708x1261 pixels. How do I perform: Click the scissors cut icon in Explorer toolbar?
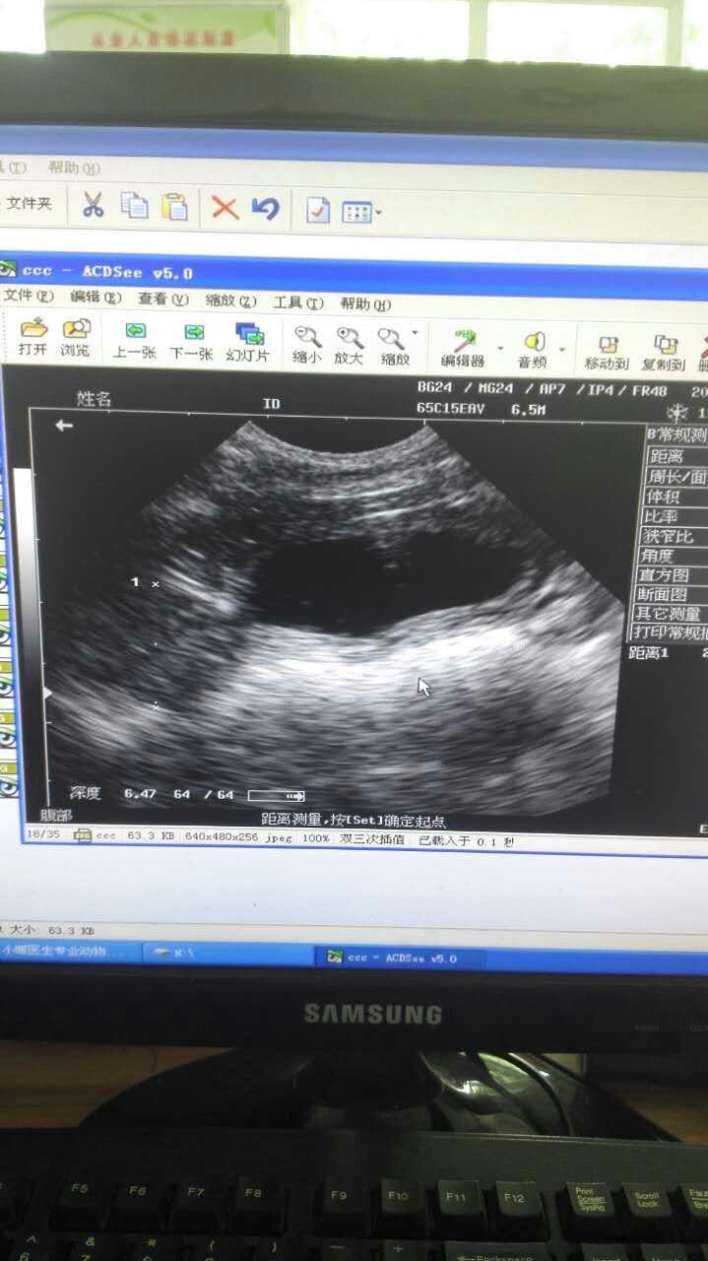(93, 204)
